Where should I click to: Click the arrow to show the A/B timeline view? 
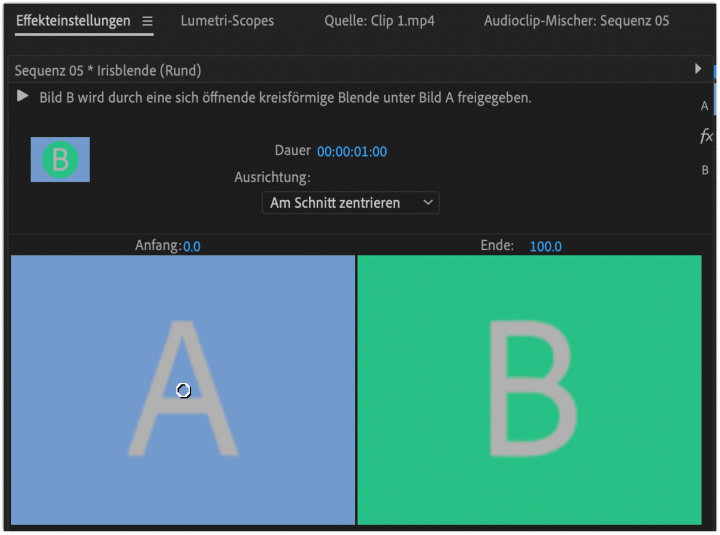[698, 69]
